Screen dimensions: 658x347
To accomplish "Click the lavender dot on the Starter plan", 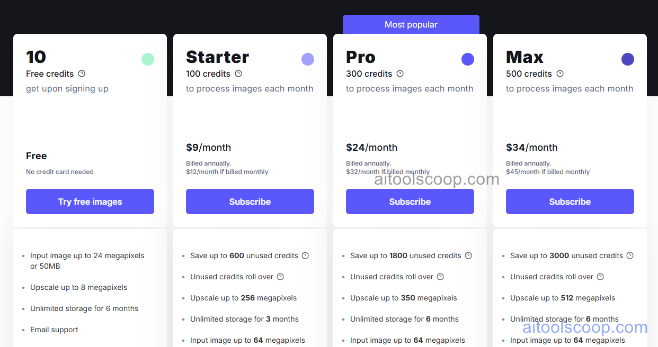I will [308, 59].
